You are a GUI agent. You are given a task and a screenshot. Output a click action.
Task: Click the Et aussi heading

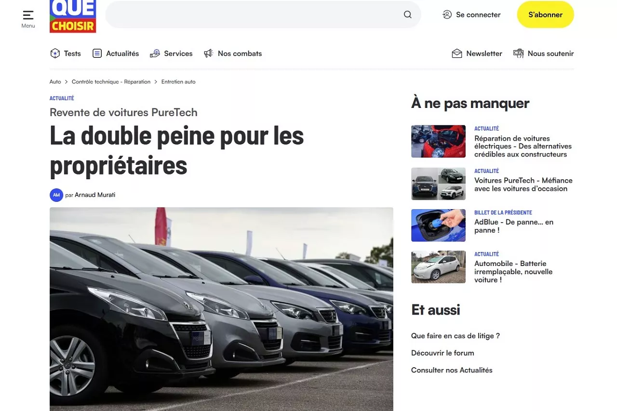coord(436,310)
